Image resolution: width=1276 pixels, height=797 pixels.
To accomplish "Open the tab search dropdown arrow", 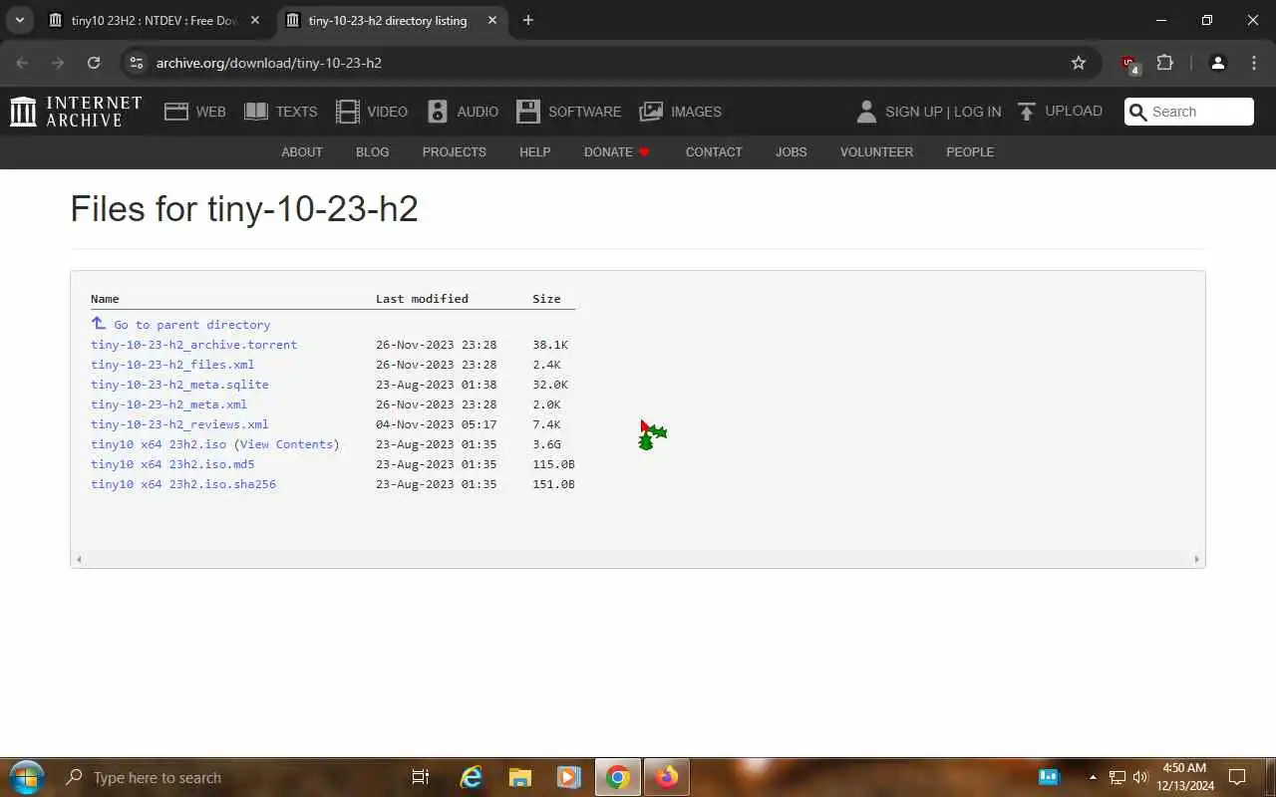I will point(19,20).
